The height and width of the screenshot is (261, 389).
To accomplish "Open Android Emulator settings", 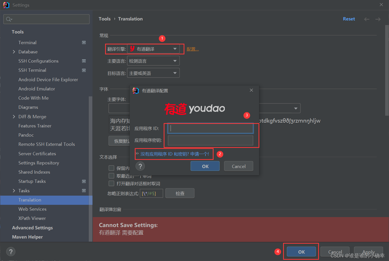I will (x=37, y=89).
